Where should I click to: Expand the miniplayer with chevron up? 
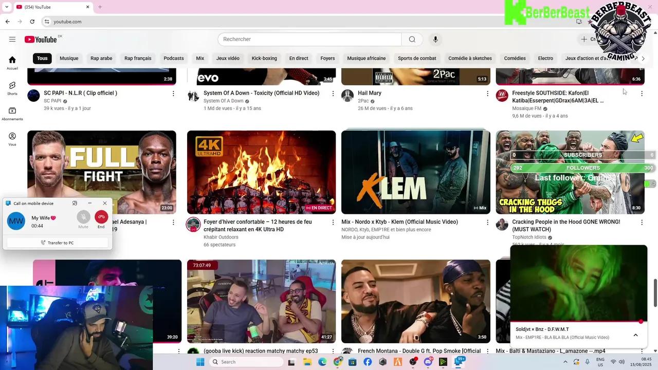635,335
